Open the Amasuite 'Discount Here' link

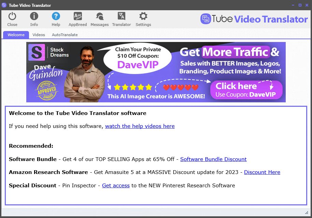coord(262,172)
